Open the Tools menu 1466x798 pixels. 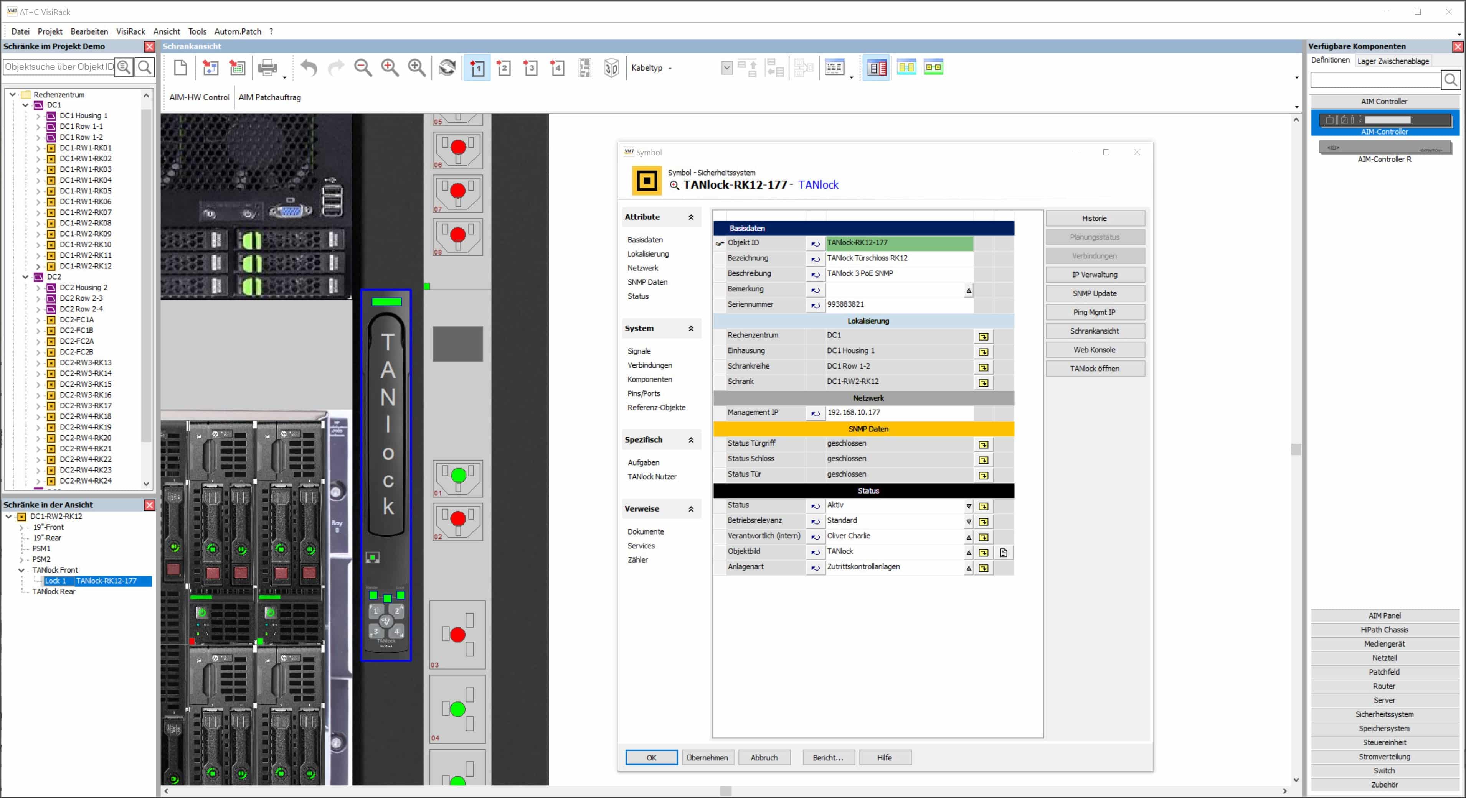click(x=197, y=31)
